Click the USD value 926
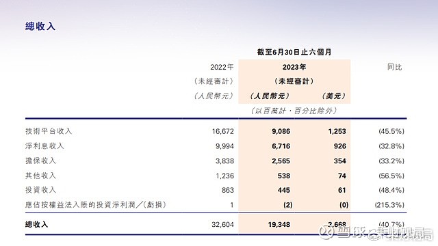438x246 pixels. [x=340, y=146]
